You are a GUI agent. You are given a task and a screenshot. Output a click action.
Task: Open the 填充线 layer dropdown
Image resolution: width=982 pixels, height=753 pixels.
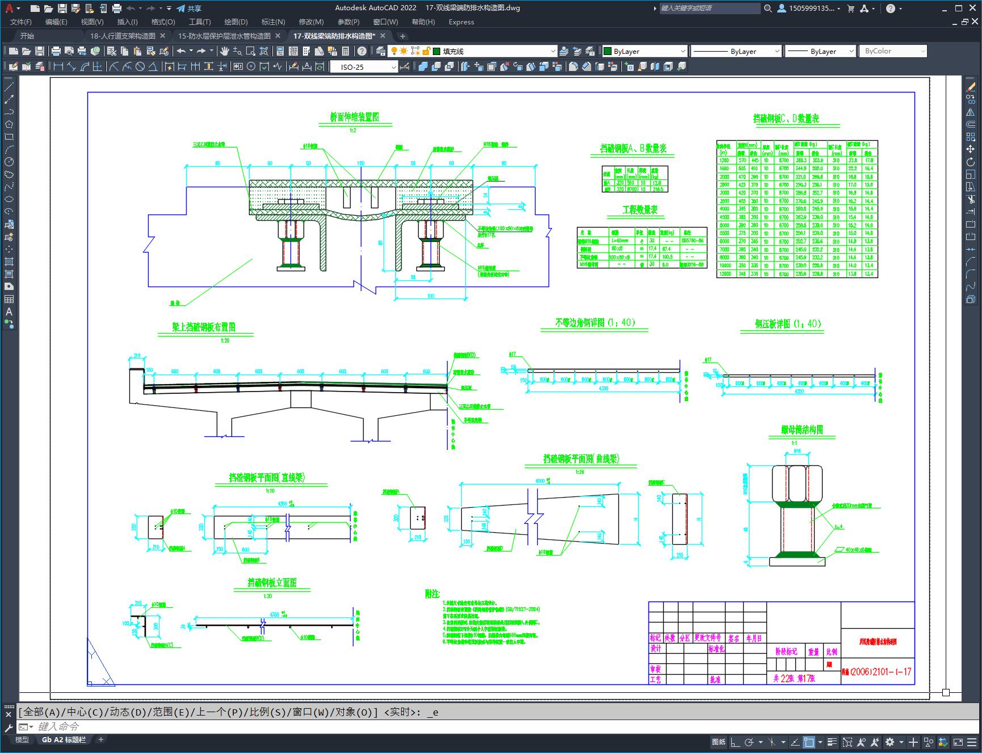point(553,51)
